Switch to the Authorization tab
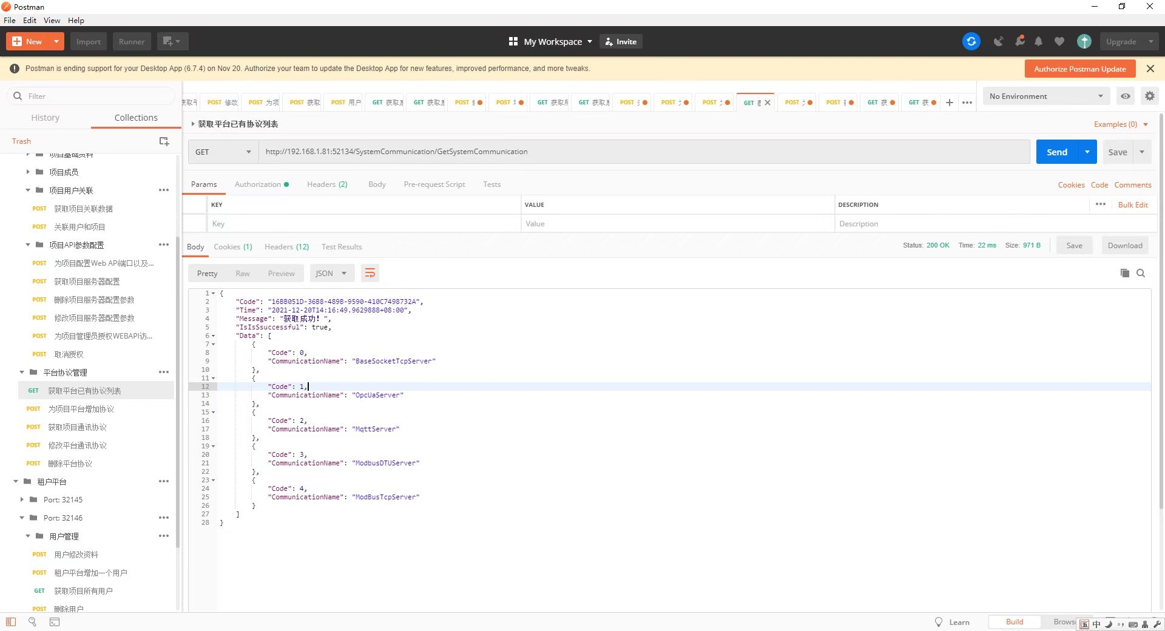Image resolution: width=1165 pixels, height=631 pixels. [262, 184]
